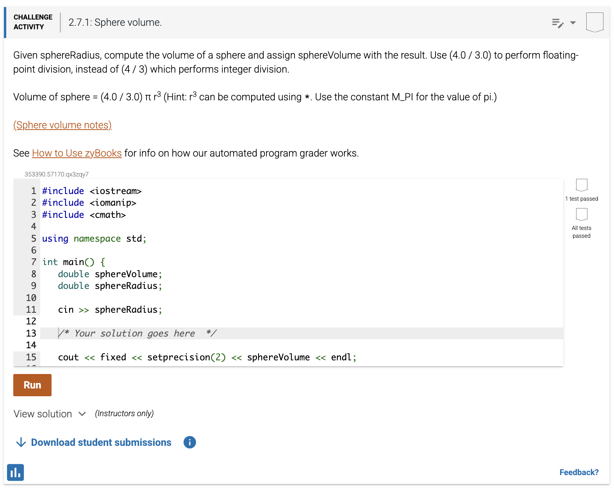
Task: Click the down-arrow download icon
Action: [x=21, y=442]
